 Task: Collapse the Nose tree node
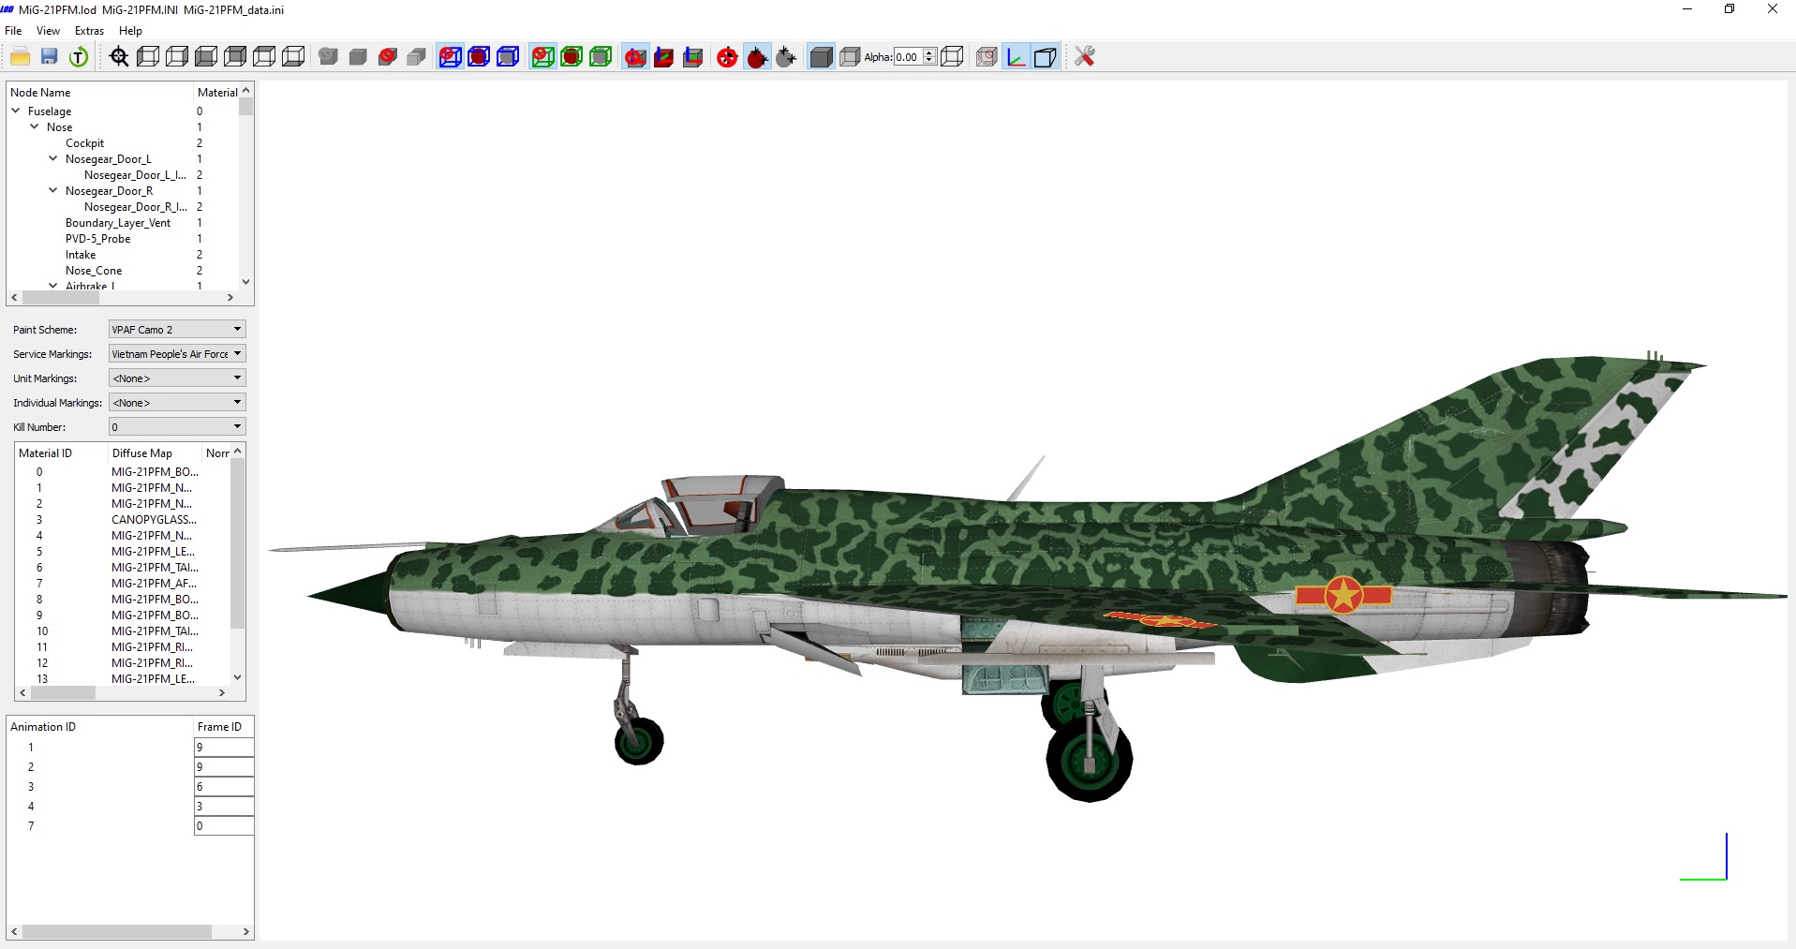35,126
